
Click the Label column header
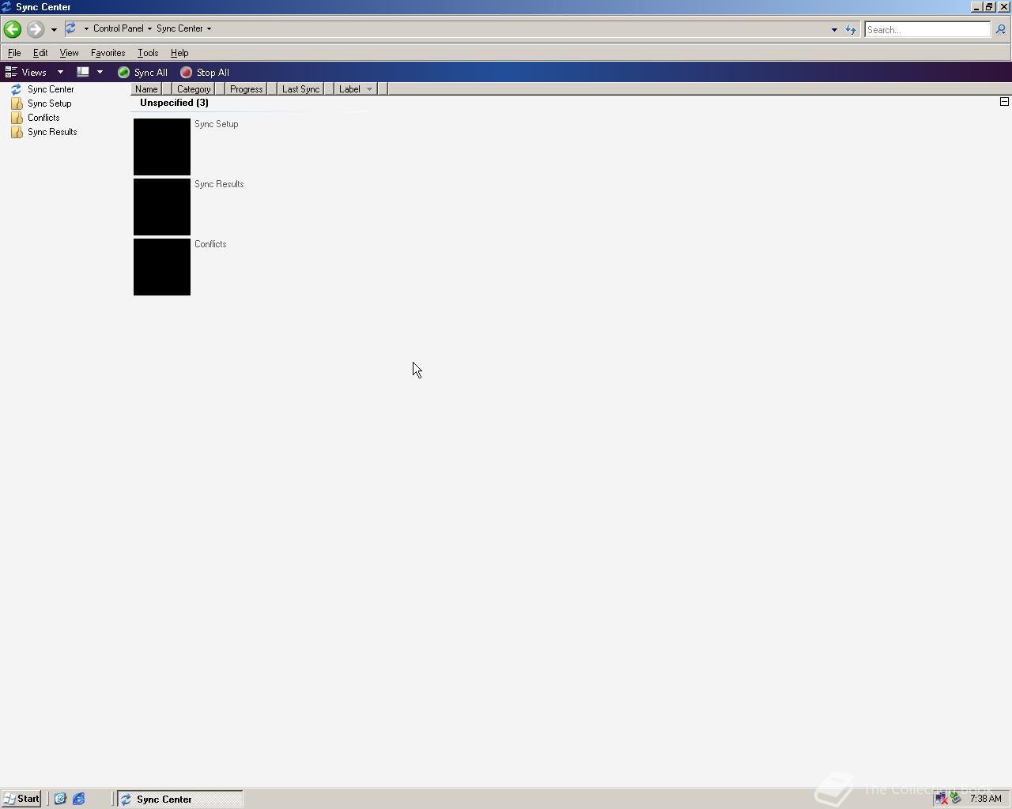pos(349,89)
